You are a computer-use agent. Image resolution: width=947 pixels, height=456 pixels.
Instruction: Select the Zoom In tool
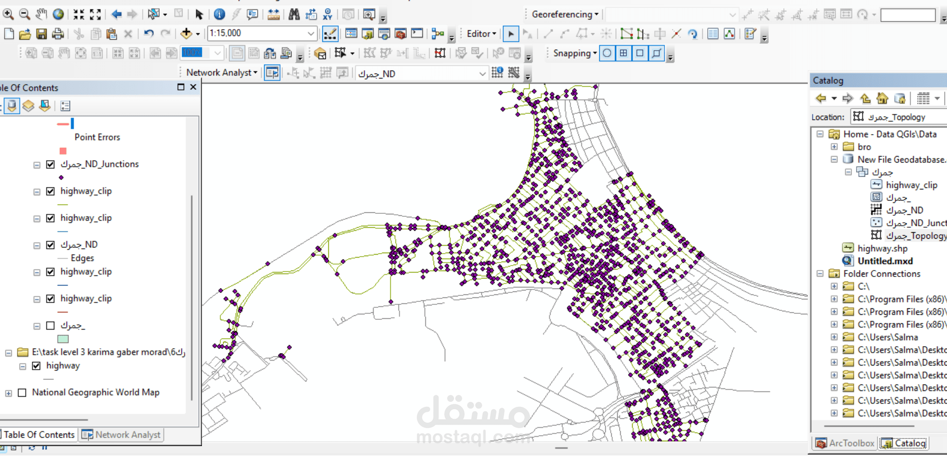pos(8,14)
